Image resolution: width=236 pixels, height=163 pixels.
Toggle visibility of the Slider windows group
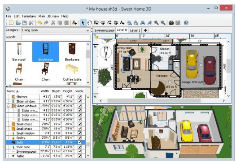point(79,106)
